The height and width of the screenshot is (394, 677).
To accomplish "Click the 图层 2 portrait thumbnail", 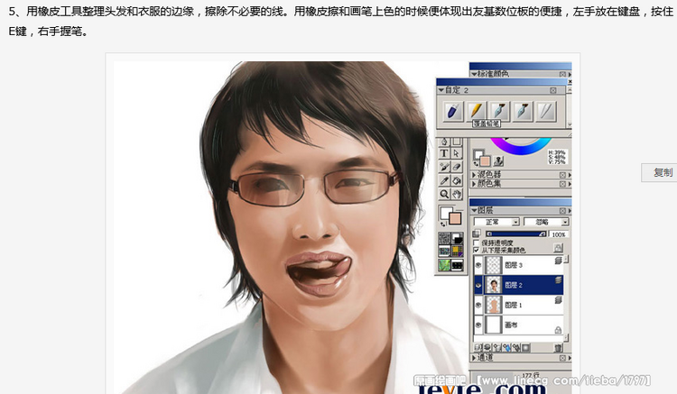I will click(494, 285).
